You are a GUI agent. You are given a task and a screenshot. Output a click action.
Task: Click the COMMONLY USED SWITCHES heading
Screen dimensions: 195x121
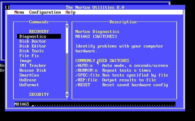[x=102, y=60]
